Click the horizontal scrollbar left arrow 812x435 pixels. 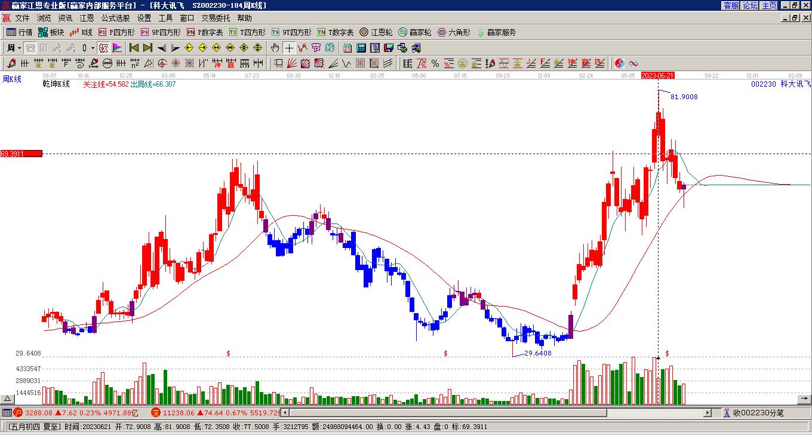tap(285, 412)
